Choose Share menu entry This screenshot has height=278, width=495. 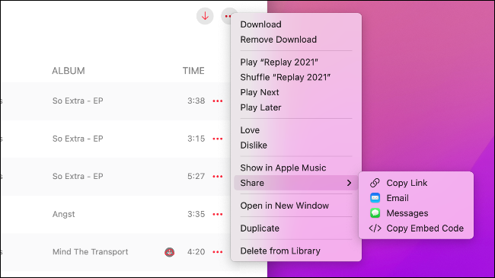pos(296,183)
